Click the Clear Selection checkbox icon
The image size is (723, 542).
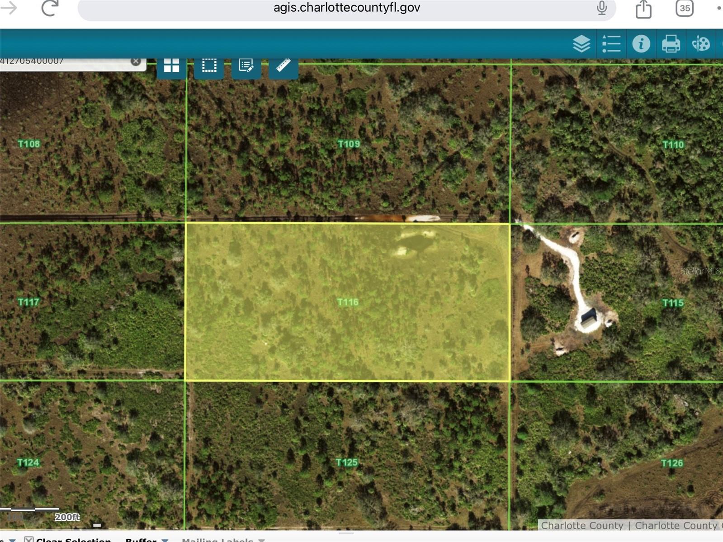click(x=28, y=539)
